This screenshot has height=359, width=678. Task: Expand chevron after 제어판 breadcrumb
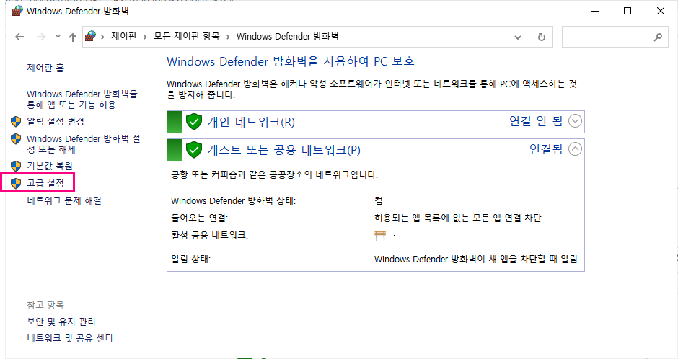[145, 37]
